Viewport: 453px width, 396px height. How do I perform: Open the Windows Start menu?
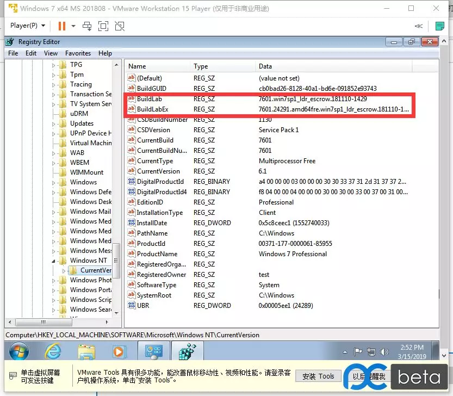tap(19, 351)
